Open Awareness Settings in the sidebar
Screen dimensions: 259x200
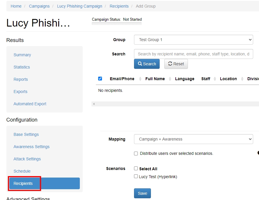coord(31,147)
